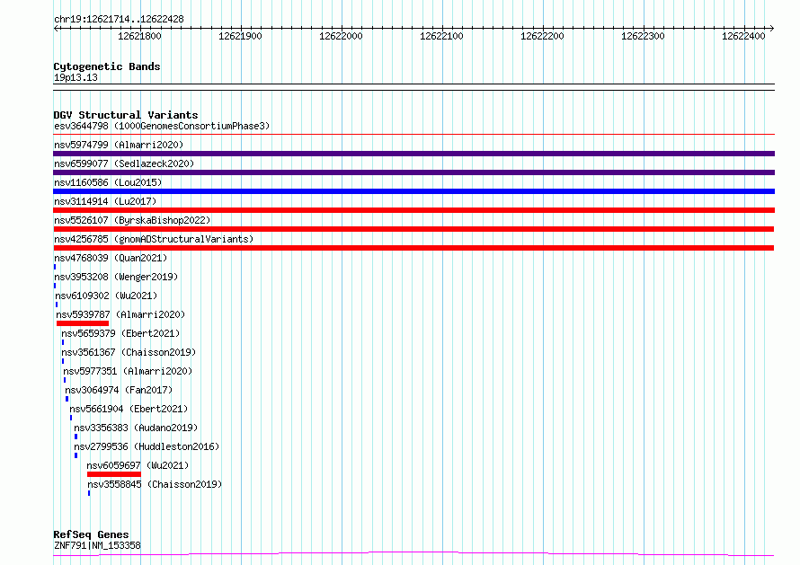This screenshot has height=565, width=800.
Task: Click nsv4256785 (gnomADStructuralVariants) label
Action: point(154,239)
